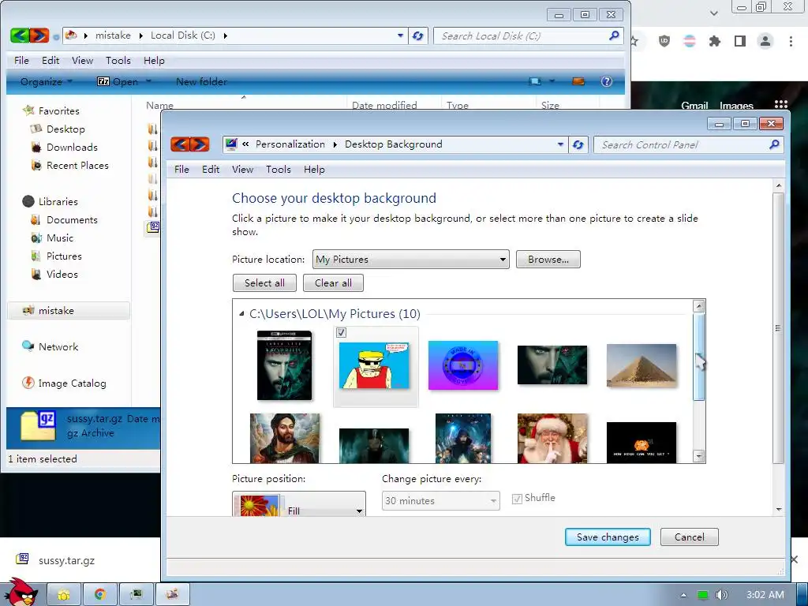Click back arrow in Local Disk explorer window
Viewport: 808px width, 606px height.
click(20, 36)
